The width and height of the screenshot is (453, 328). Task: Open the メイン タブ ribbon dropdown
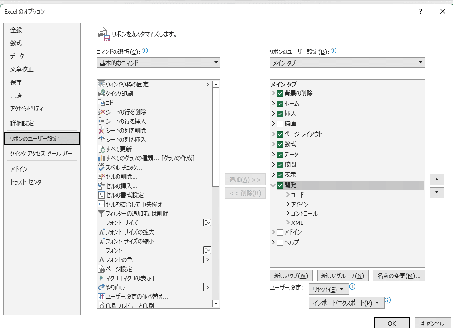click(x=347, y=63)
